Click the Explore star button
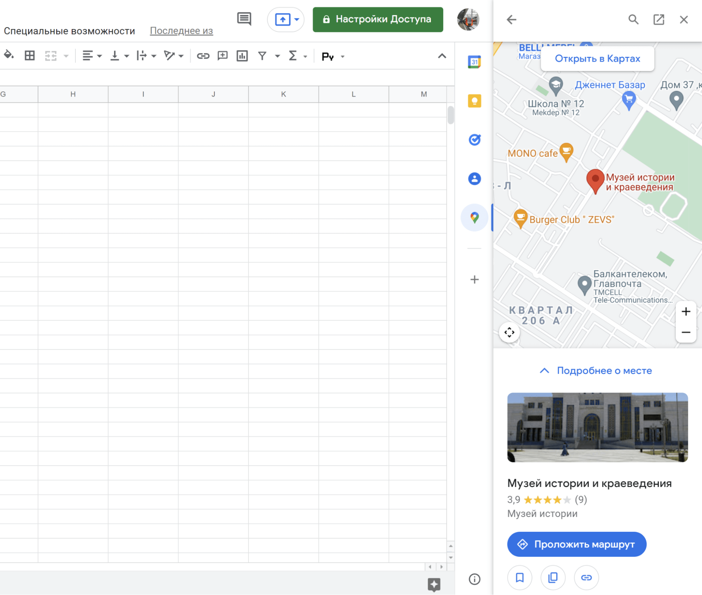The height and width of the screenshot is (595, 702). coord(434,585)
